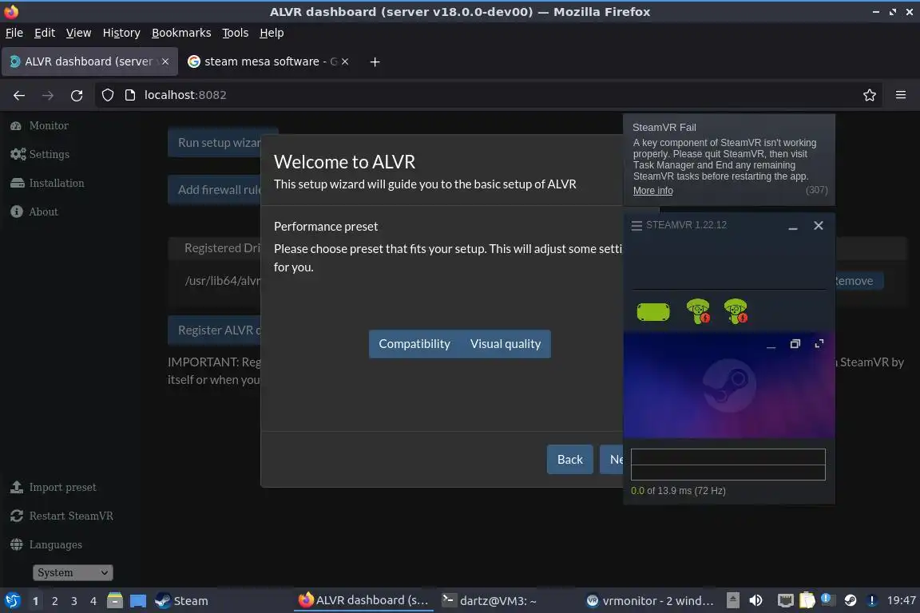920x613 pixels.
Task: Switch to workspace 3
Action: click(x=74, y=601)
